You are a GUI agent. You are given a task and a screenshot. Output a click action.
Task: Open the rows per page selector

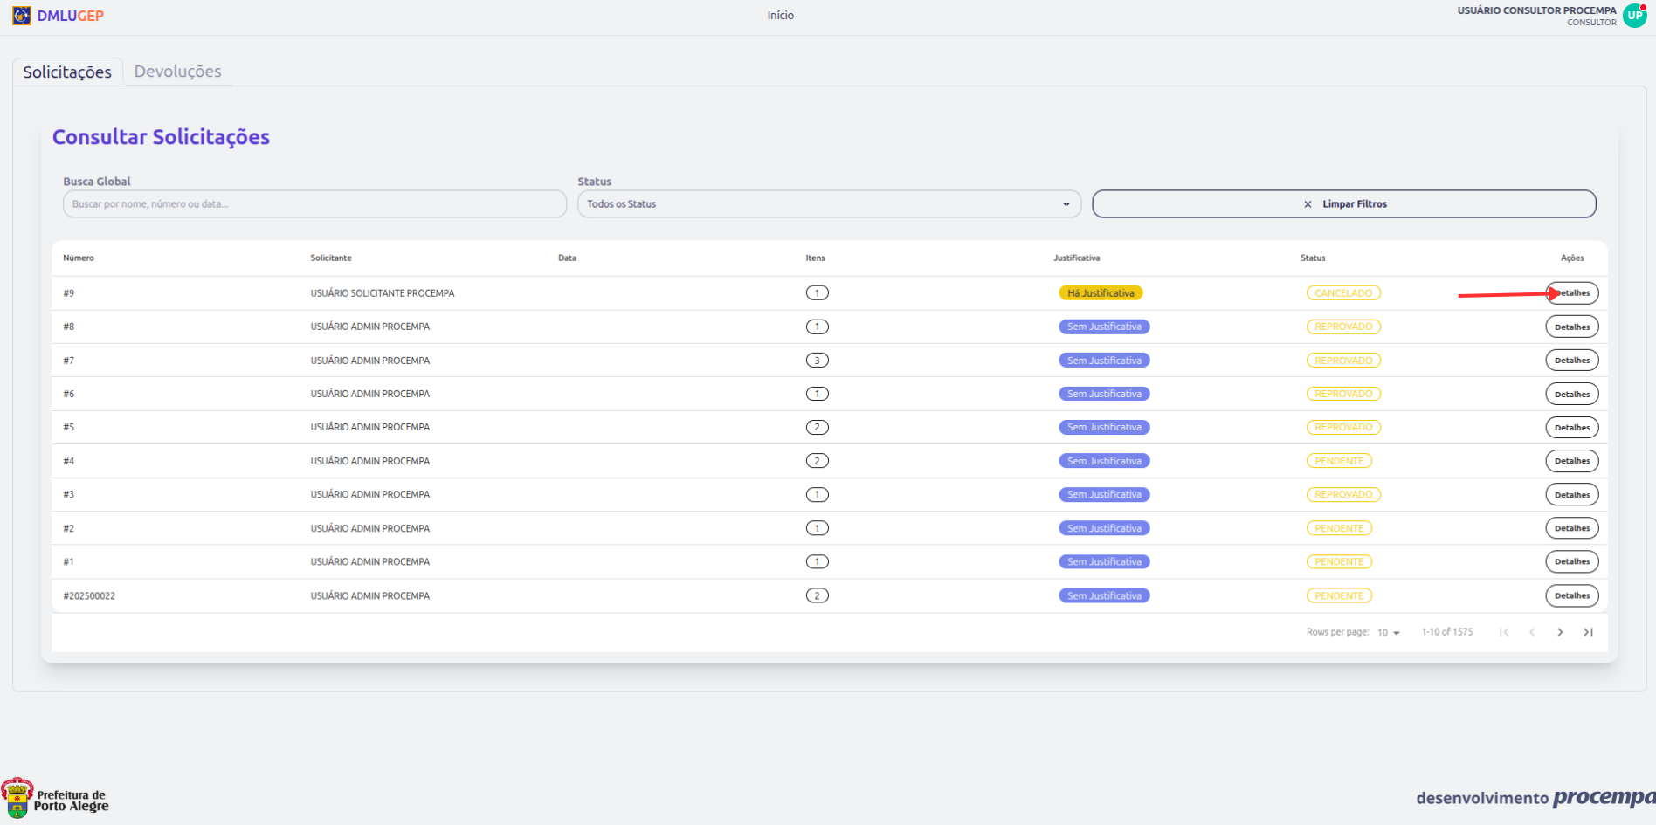(1388, 632)
